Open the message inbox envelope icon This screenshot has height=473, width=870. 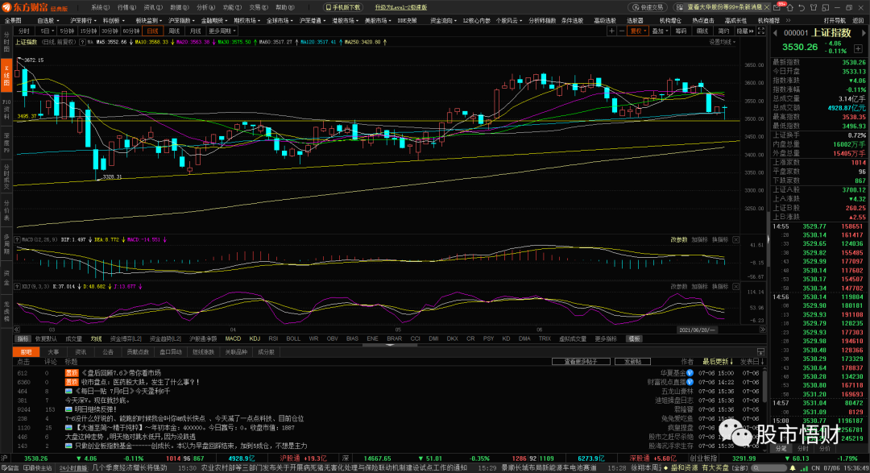(x=777, y=8)
